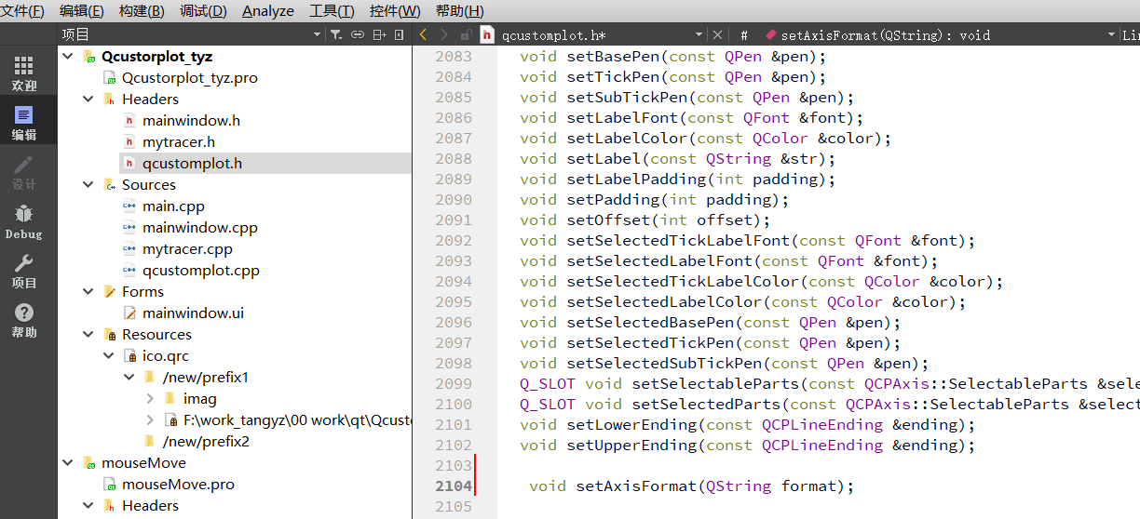The width and height of the screenshot is (1140, 519).
Task: Open mainwindow.h in the project tree
Action: [x=191, y=121]
